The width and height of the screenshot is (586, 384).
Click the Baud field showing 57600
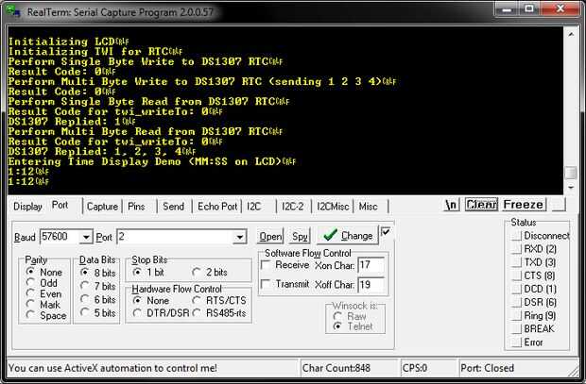(x=60, y=237)
